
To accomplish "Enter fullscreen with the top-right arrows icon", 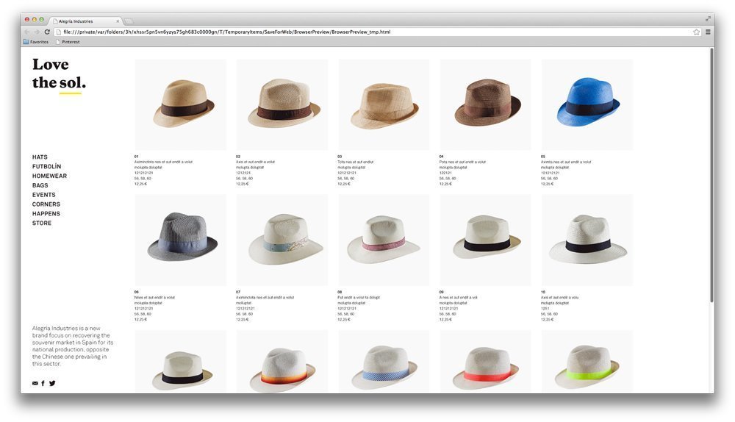I will pos(709,18).
